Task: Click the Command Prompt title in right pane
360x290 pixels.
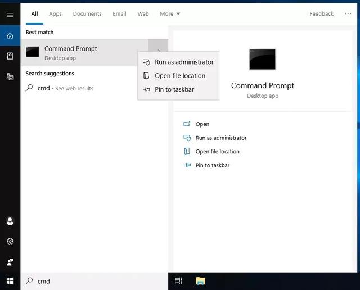Action: 263,85
